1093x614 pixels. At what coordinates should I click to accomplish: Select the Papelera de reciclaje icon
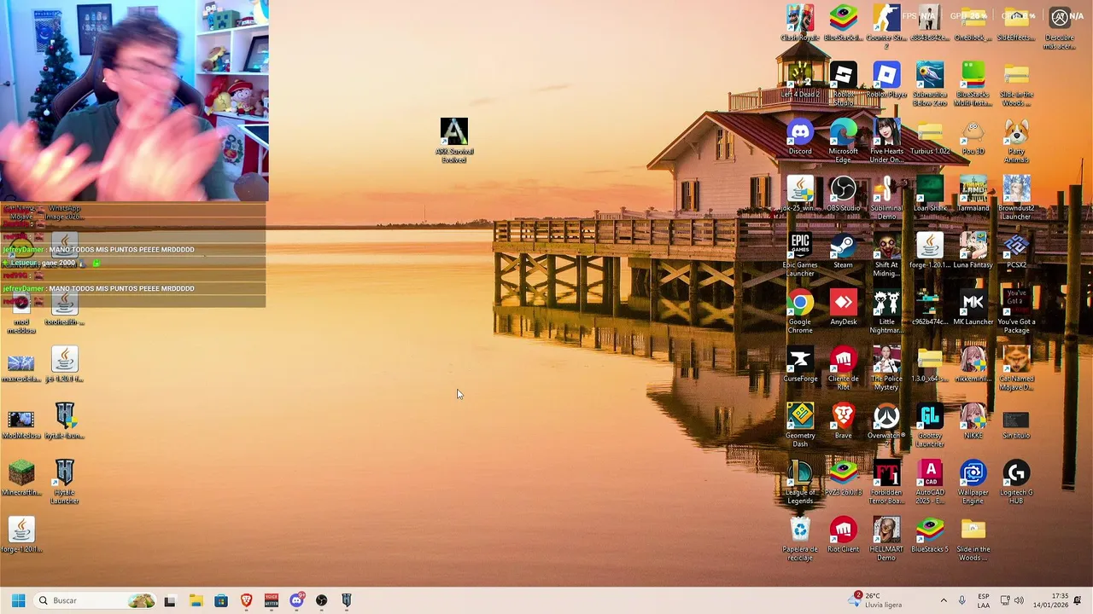pyautogui.click(x=800, y=540)
